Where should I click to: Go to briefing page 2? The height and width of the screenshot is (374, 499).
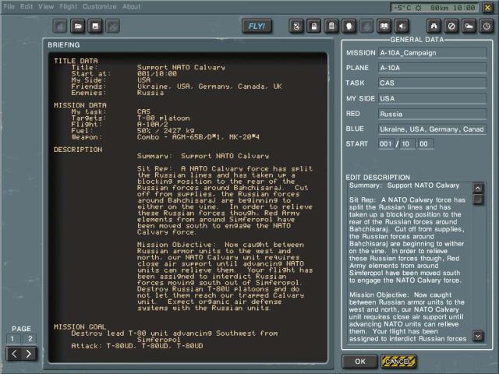pyautogui.click(x=31, y=338)
